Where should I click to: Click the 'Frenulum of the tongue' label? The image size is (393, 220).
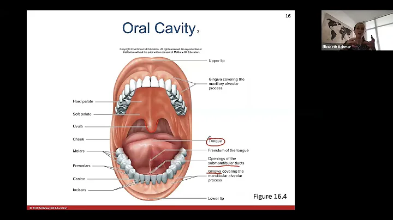click(228, 150)
